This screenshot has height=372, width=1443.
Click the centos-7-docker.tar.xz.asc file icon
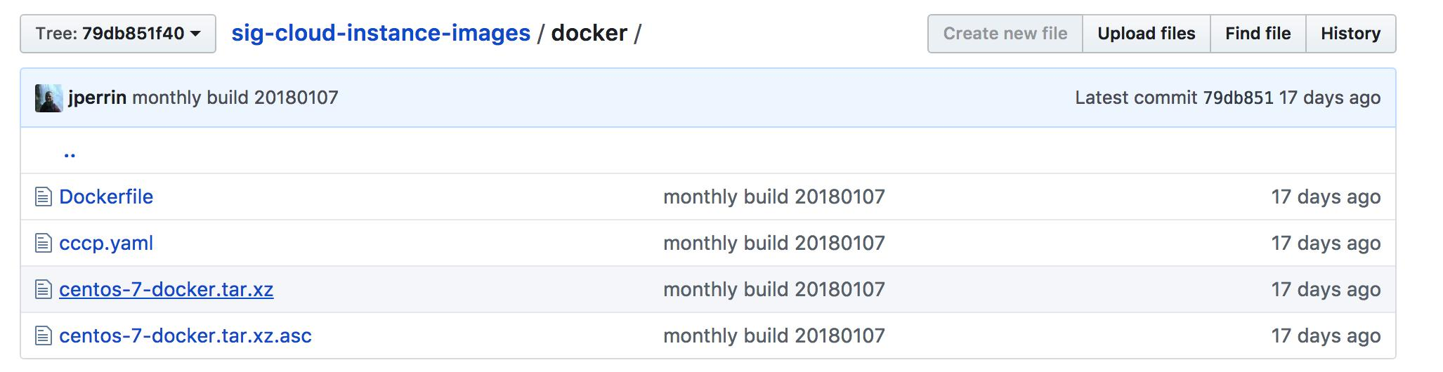coord(44,336)
